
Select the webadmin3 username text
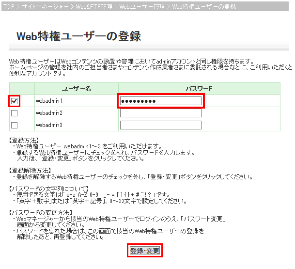(x=49, y=125)
